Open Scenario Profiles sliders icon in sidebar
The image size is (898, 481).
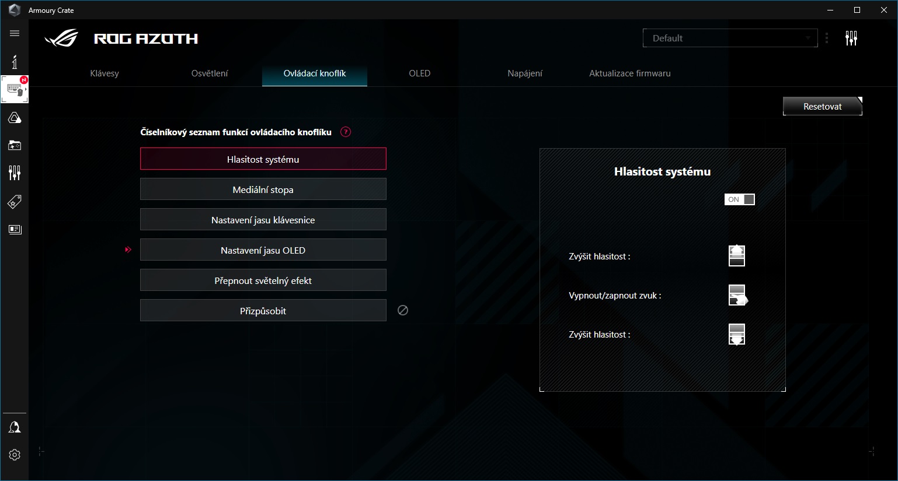(x=15, y=173)
